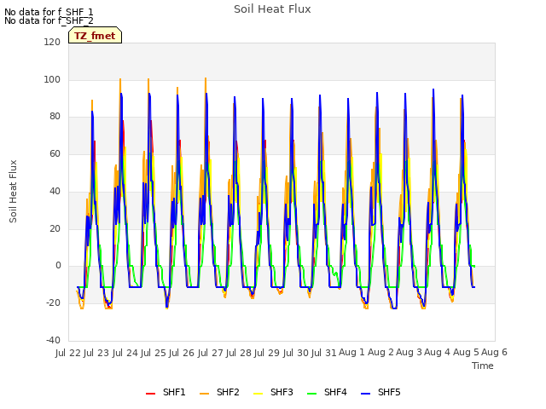The image size is (546, 409).
Task: Select the SHF3 legend label
Action: tap(282, 392)
